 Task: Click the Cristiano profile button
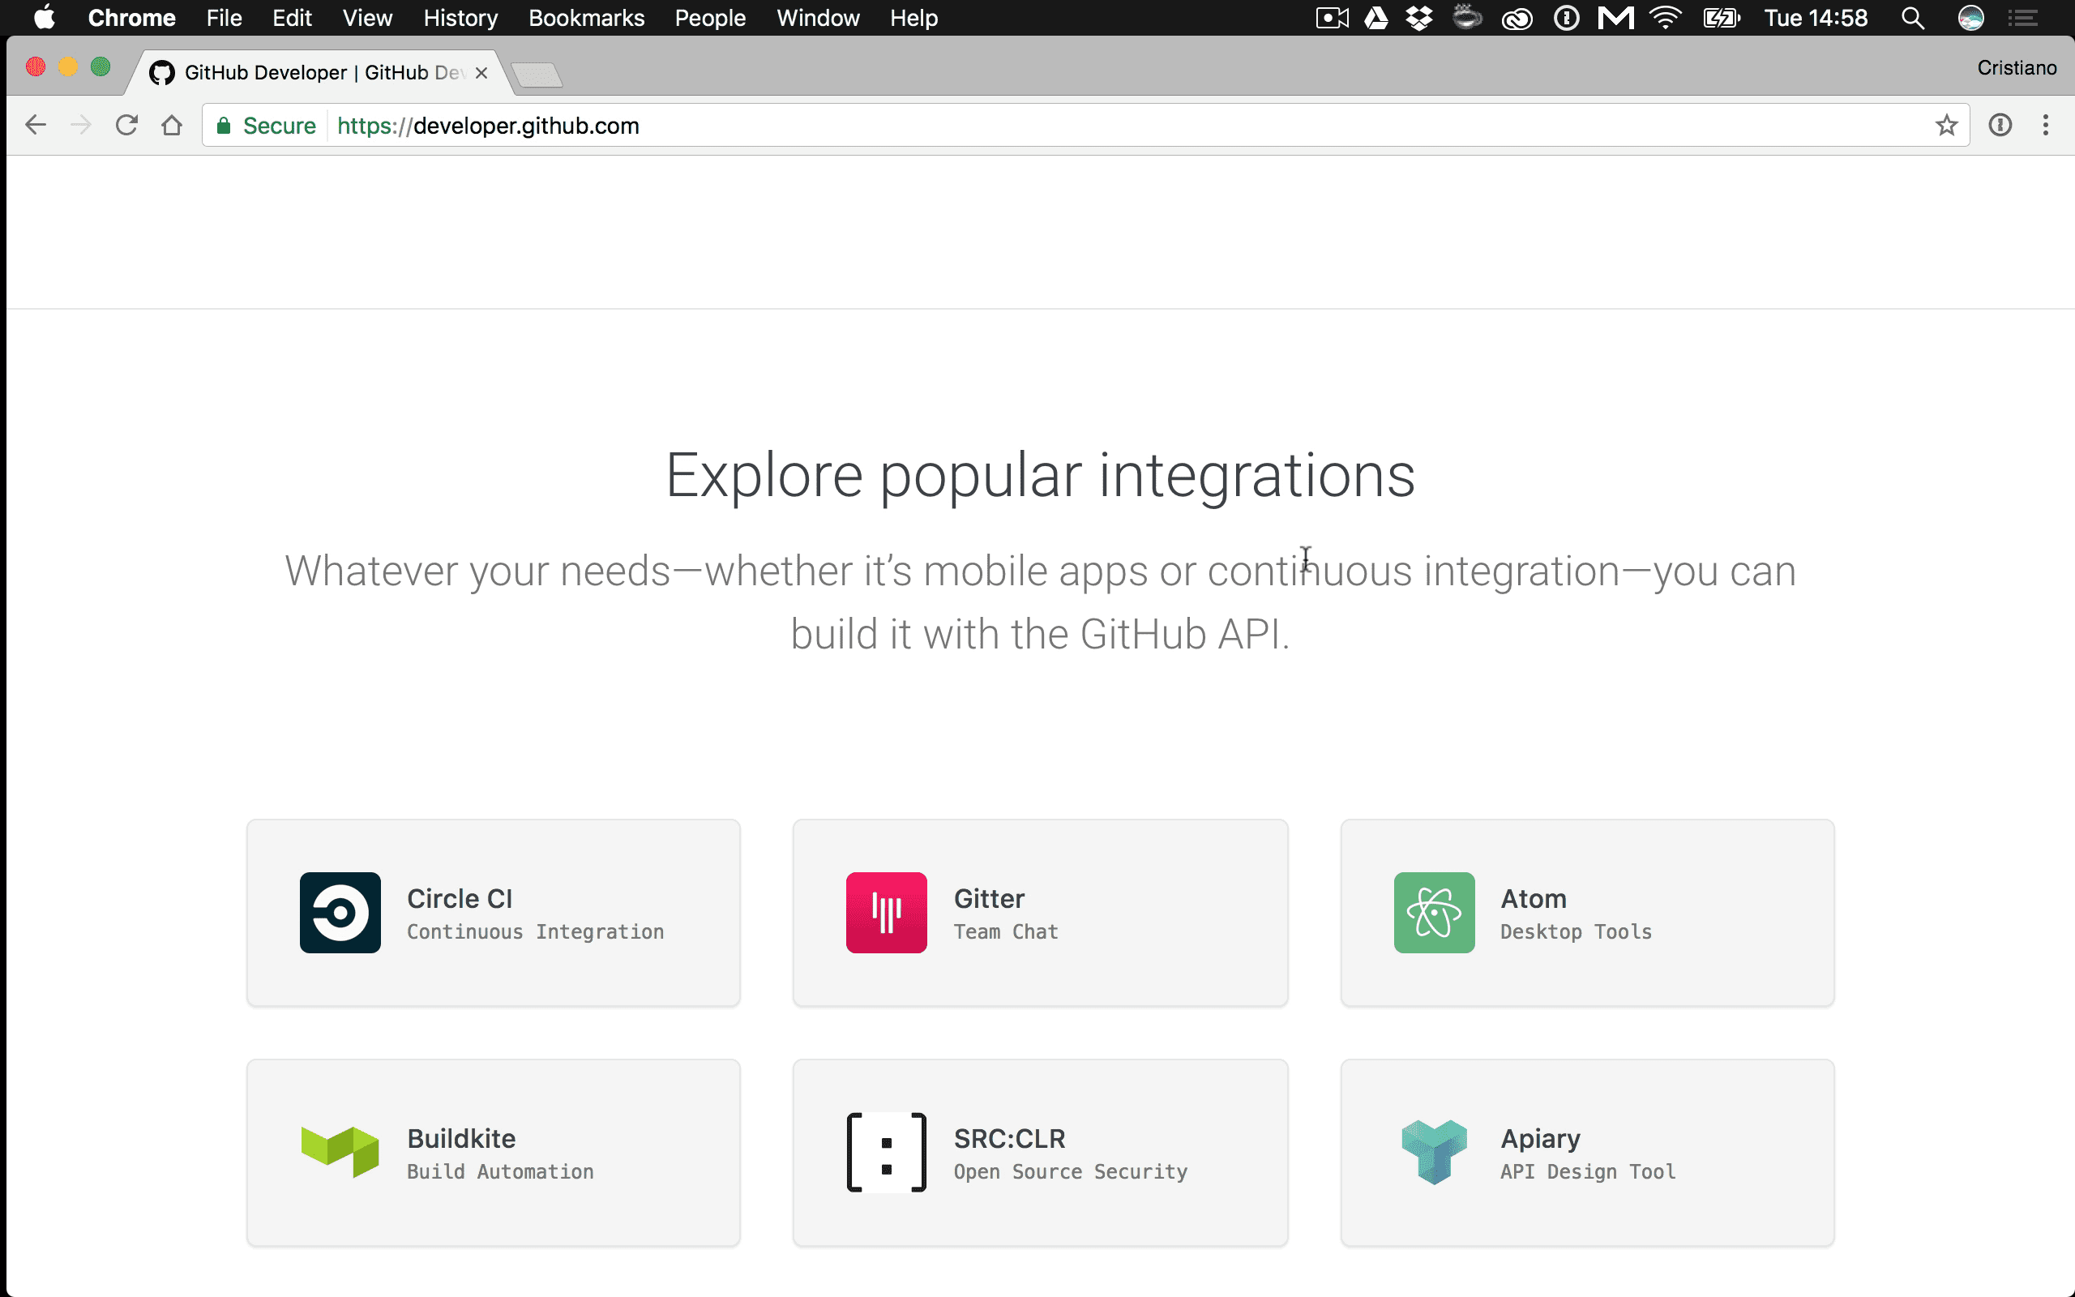coord(2017,68)
